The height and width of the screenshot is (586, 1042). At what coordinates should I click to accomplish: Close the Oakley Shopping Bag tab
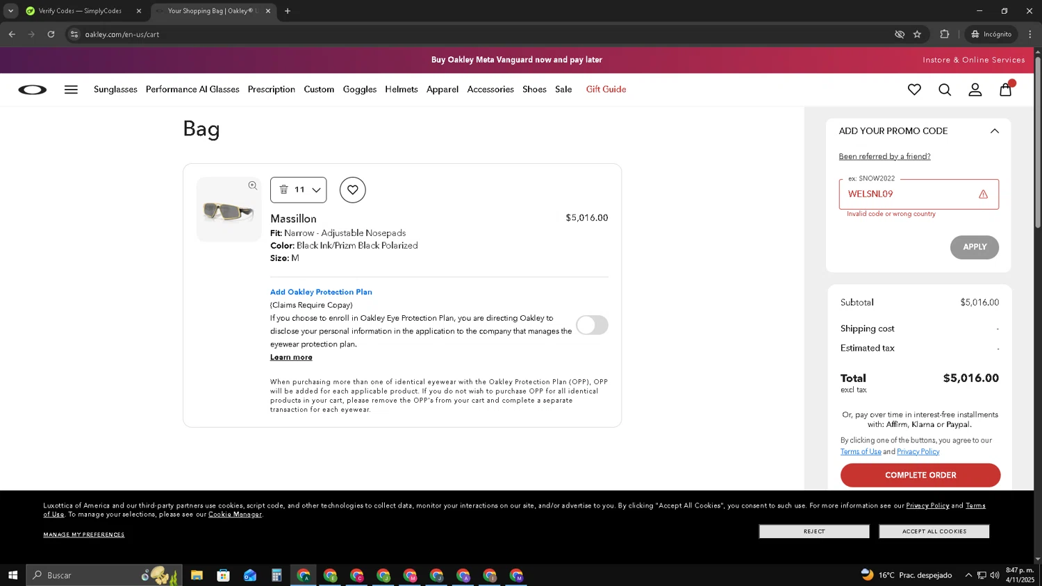click(268, 11)
